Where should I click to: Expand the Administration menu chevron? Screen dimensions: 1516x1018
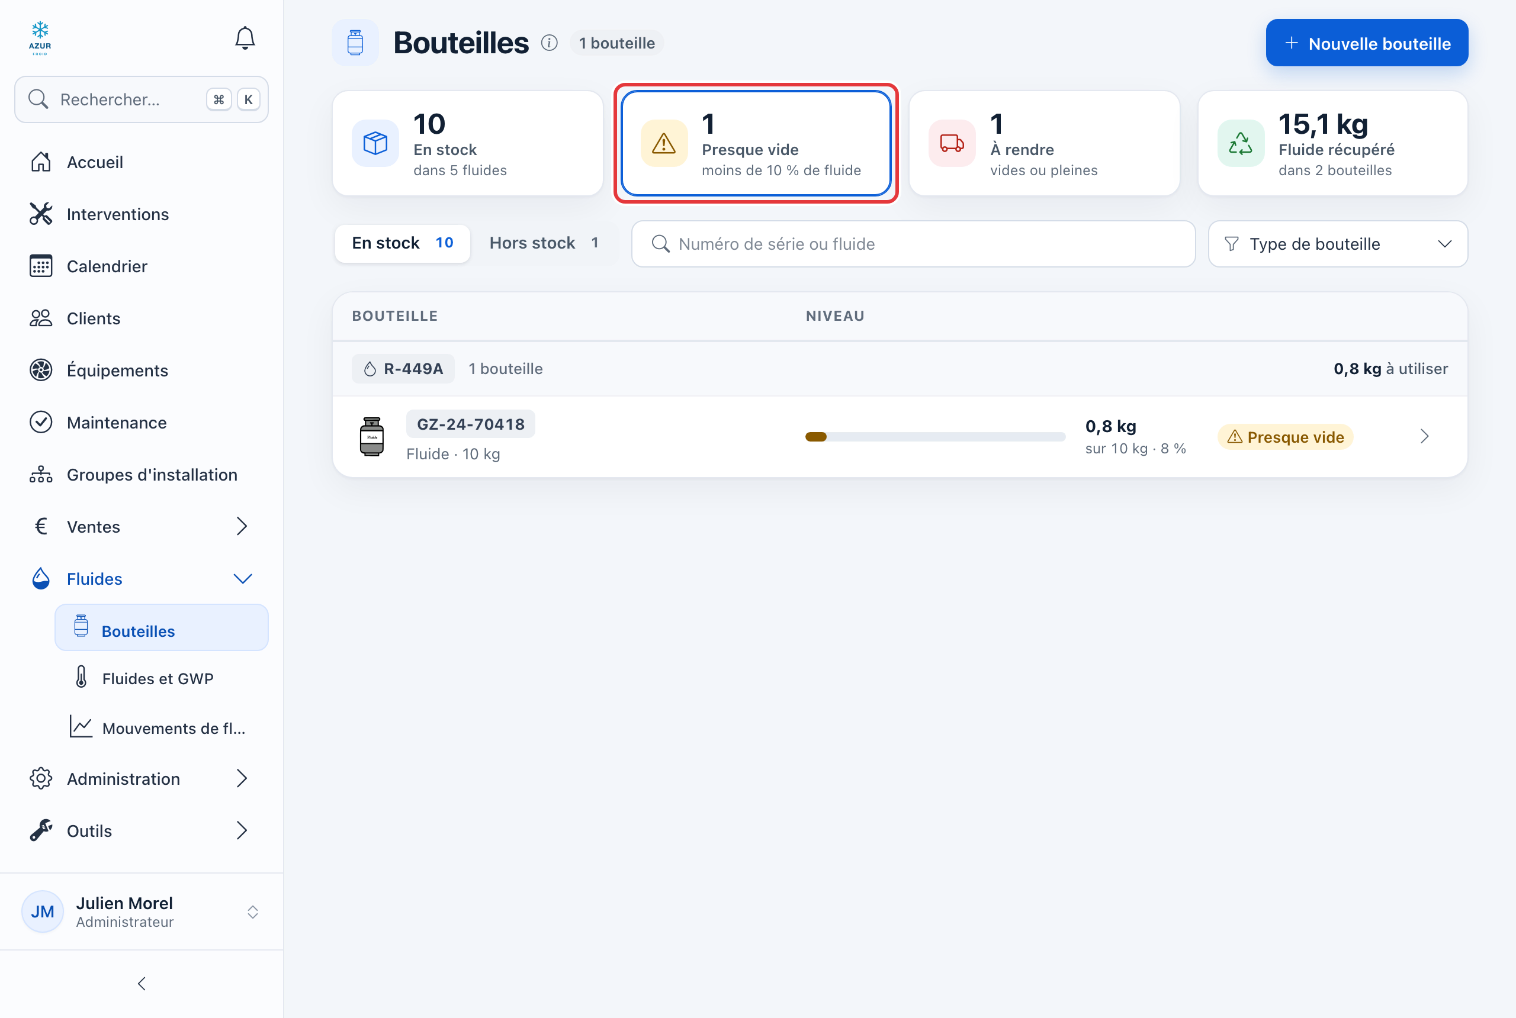click(x=242, y=778)
